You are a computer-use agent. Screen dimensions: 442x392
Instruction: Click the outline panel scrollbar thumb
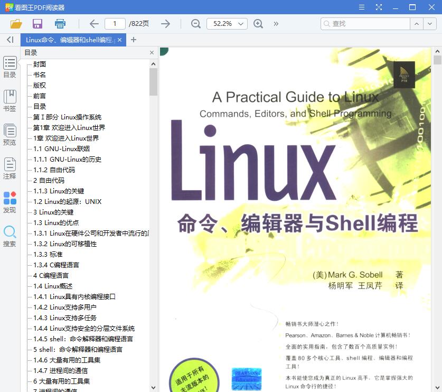(x=153, y=82)
